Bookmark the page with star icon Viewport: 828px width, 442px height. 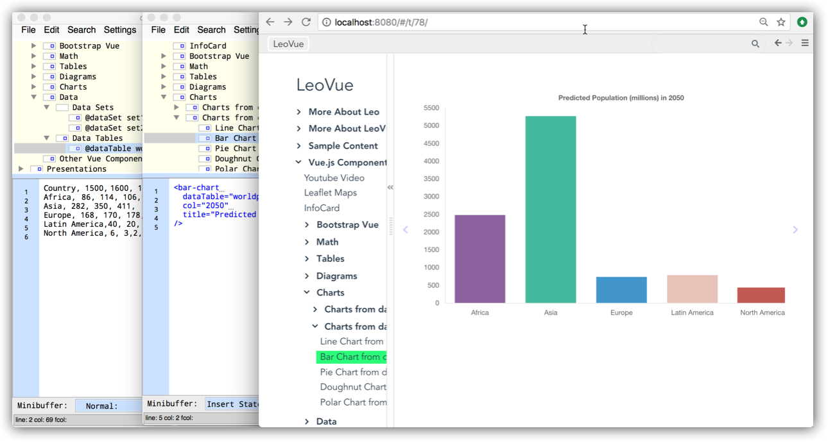click(x=781, y=22)
